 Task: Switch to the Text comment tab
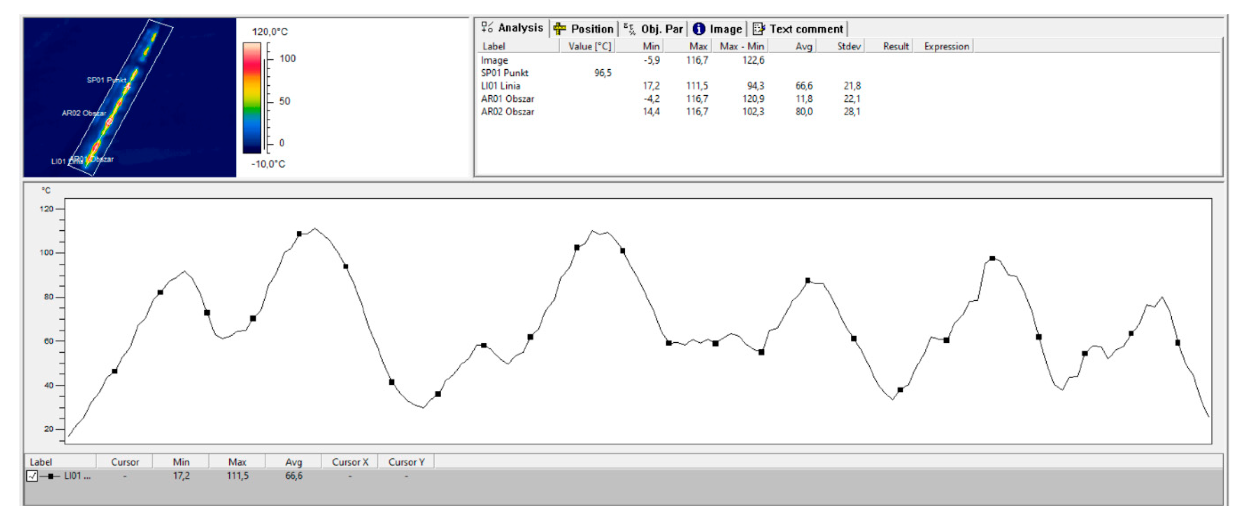806,29
